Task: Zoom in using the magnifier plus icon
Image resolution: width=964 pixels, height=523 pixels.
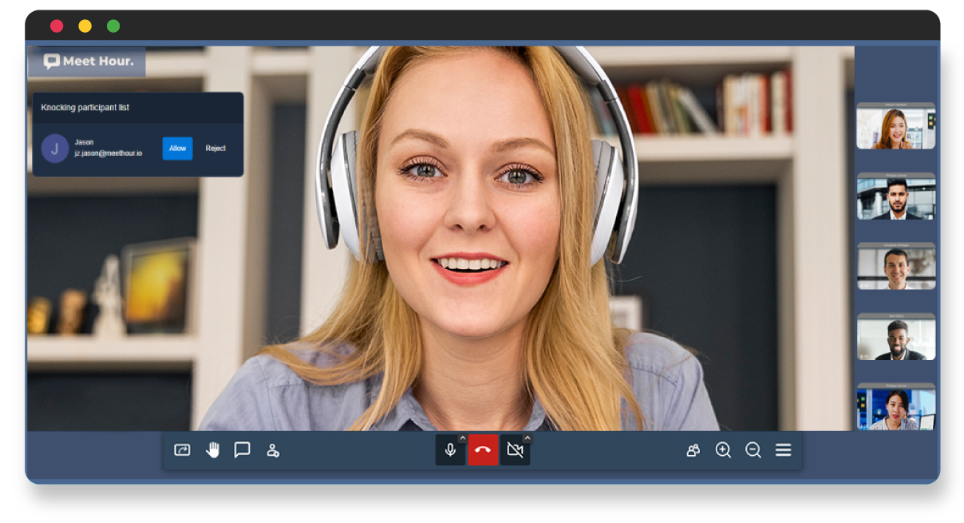Action: coord(723,450)
